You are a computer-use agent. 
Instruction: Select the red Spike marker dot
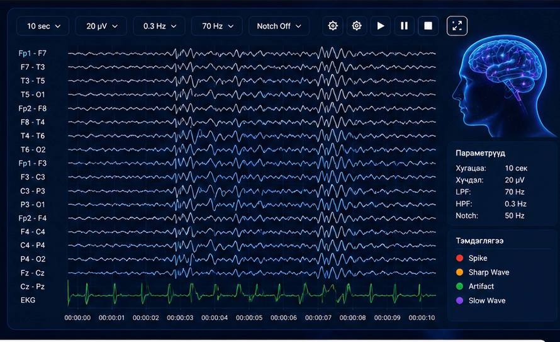(460, 258)
